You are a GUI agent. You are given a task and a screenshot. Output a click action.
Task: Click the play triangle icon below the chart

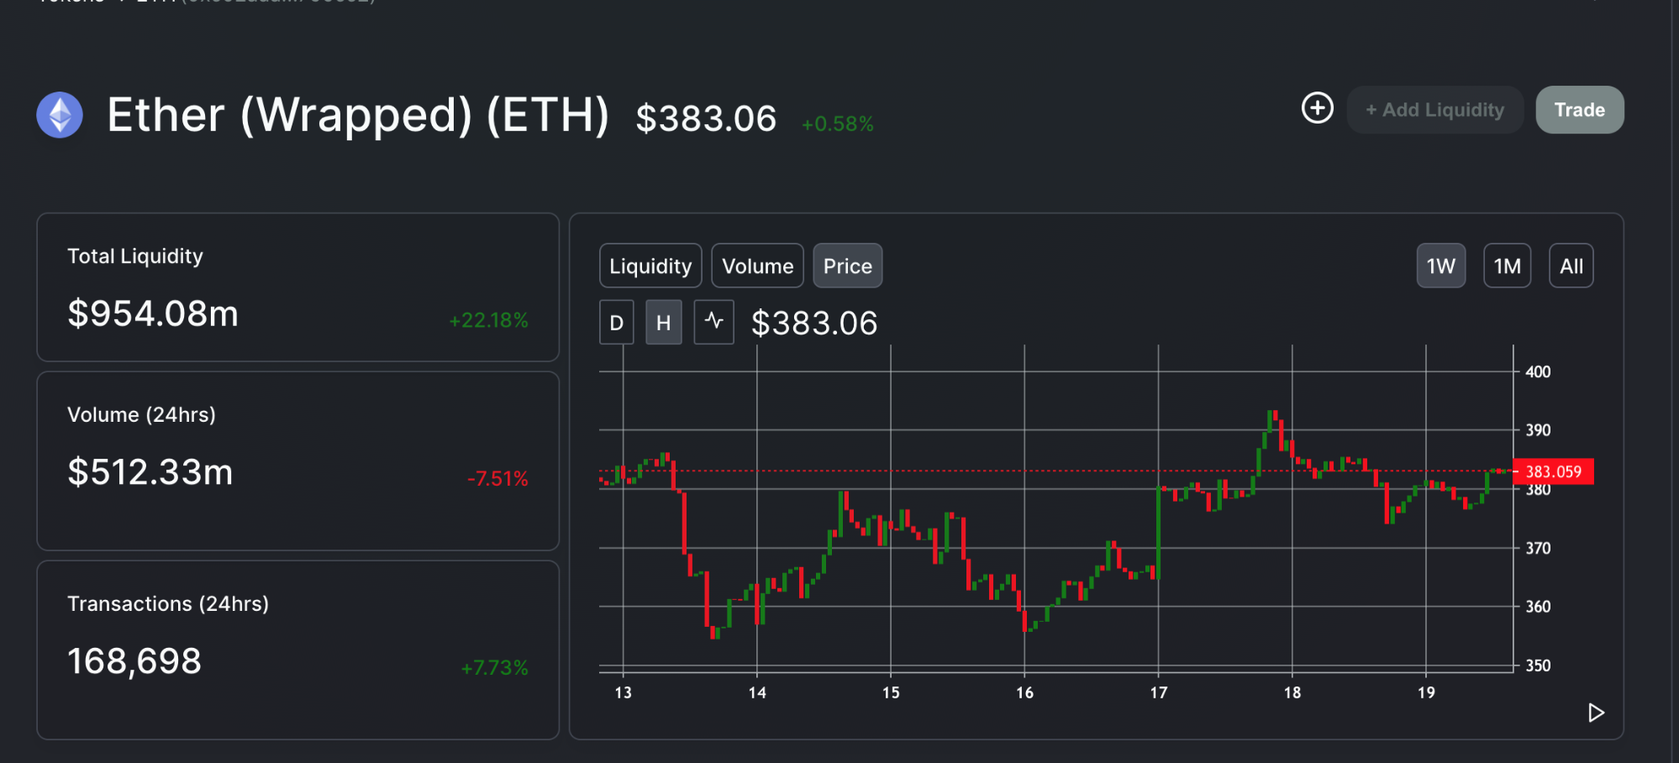[1596, 713]
